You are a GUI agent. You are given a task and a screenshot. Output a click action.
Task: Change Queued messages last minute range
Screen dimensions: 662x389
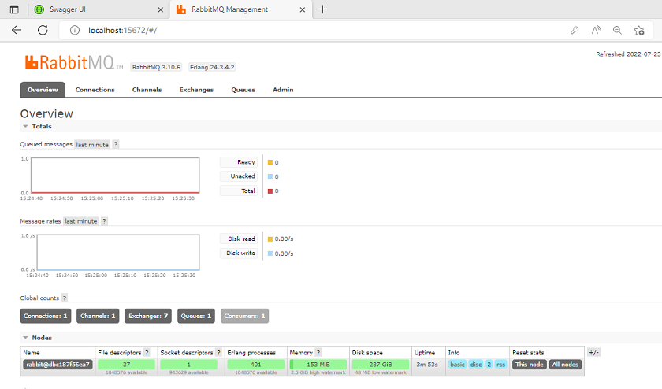coord(92,144)
